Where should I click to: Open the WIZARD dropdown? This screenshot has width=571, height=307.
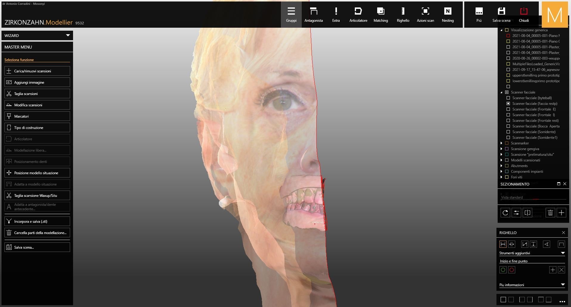pos(37,35)
